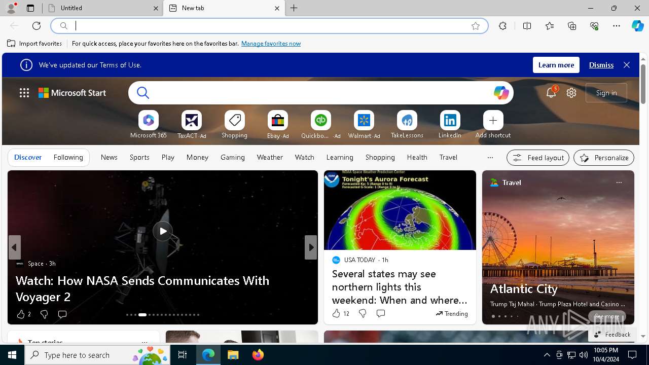The height and width of the screenshot is (365, 649).
Task: Open the Weather category
Action: tap(270, 158)
